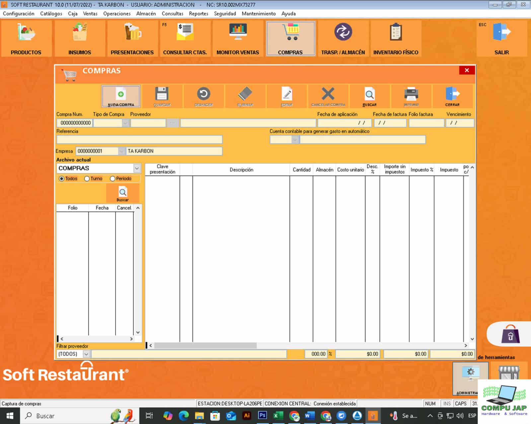The image size is (531, 424).
Task: Open the Administrador tools icon
Action: (x=470, y=379)
